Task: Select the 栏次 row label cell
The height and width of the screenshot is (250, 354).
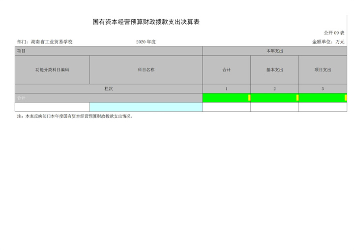Action: (109, 89)
